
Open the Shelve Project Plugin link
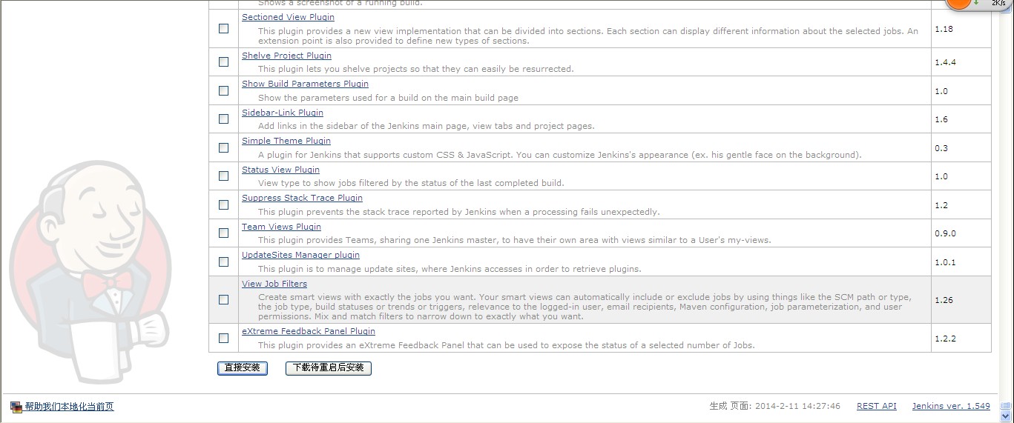click(x=286, y=56)
